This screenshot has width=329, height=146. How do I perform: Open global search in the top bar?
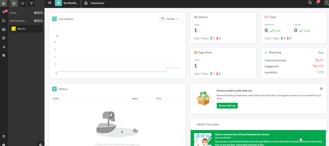[310, 3]
